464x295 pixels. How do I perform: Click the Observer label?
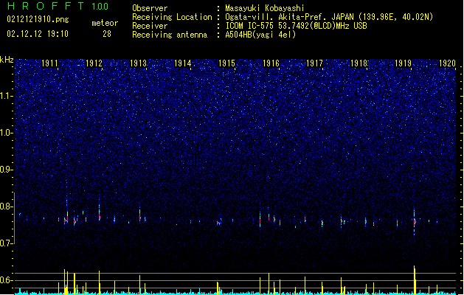[x=150, y=8]
